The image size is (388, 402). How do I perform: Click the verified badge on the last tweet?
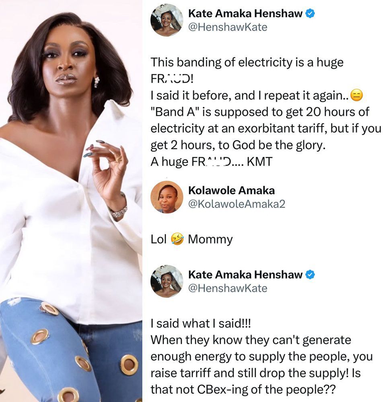point(310,275)
